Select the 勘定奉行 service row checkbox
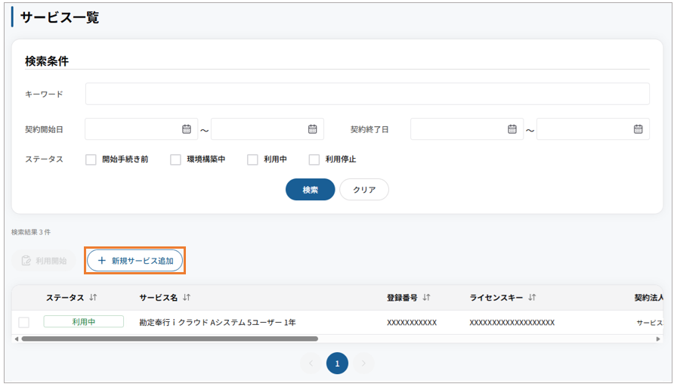The height and width of the screenshot is (387, 677). [23, 323]
